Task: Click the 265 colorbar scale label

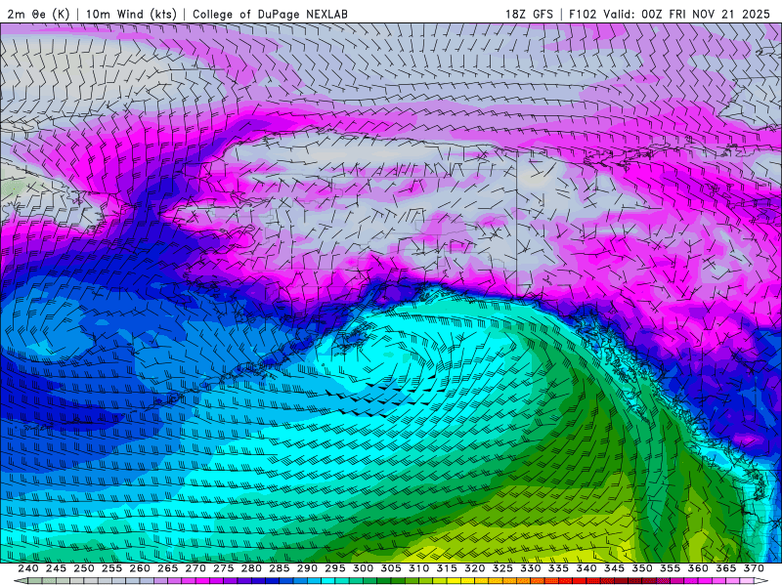Action: tap(167, 568)
